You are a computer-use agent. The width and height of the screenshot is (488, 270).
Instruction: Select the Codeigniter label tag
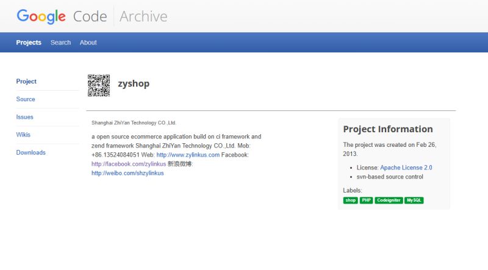pos(389,201)
